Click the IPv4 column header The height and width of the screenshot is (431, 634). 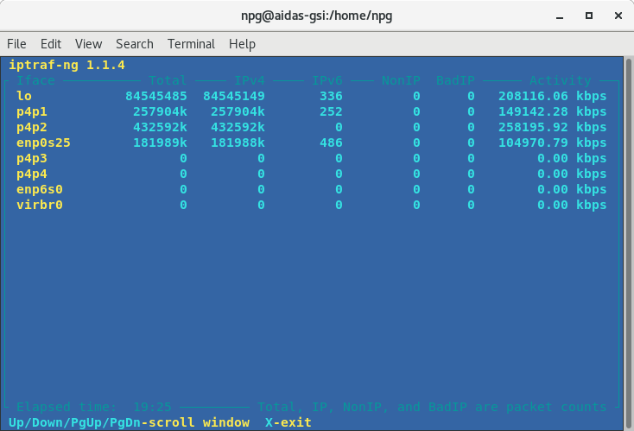[x=250, y=80]
